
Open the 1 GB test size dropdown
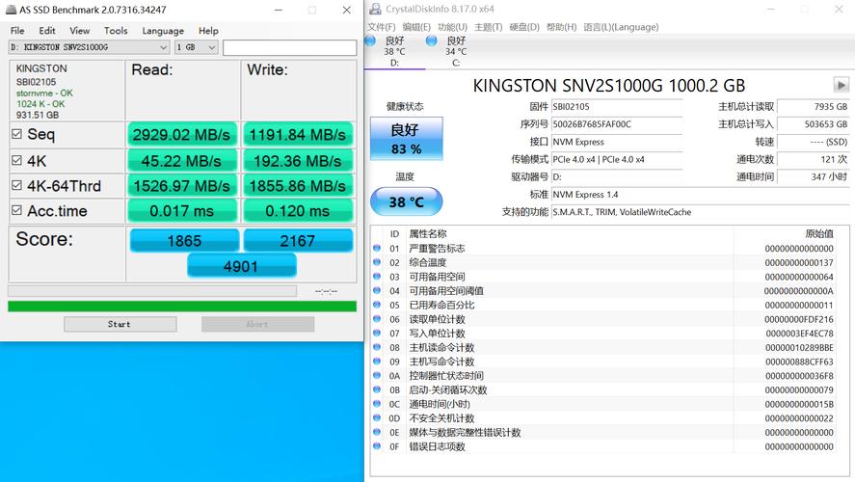click(197, 47)
